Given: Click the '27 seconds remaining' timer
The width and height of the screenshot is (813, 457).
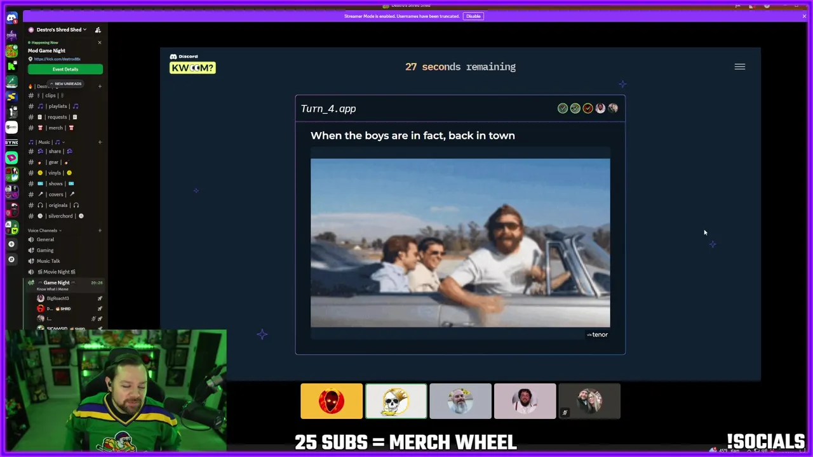Looking at the screenshot, I should [x=460, y=67].
